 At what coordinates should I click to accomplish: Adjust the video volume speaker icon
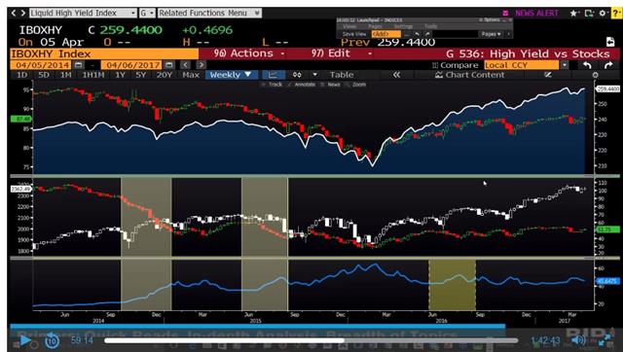coord(577,339)
